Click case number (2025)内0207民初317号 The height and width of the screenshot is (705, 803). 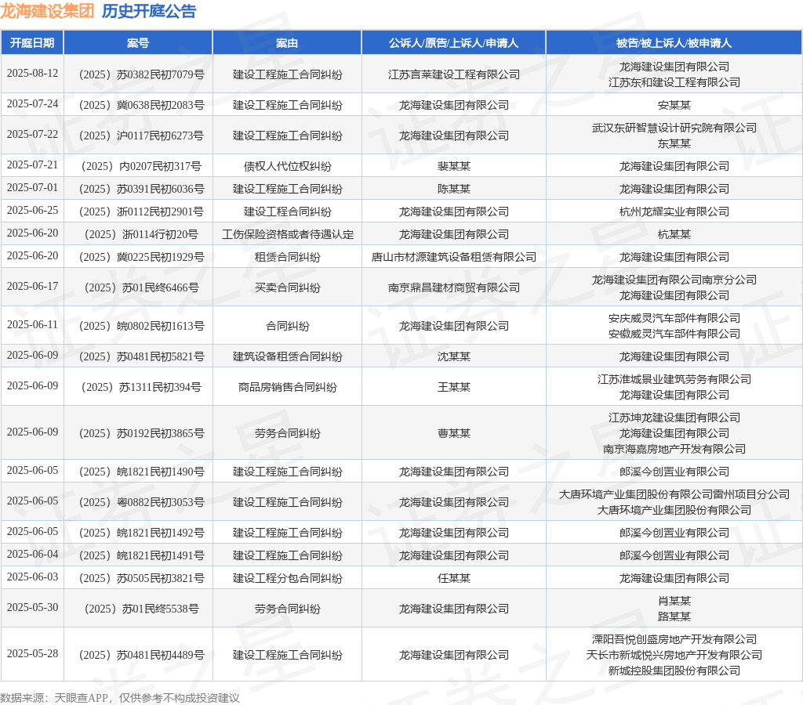[141, 166]
